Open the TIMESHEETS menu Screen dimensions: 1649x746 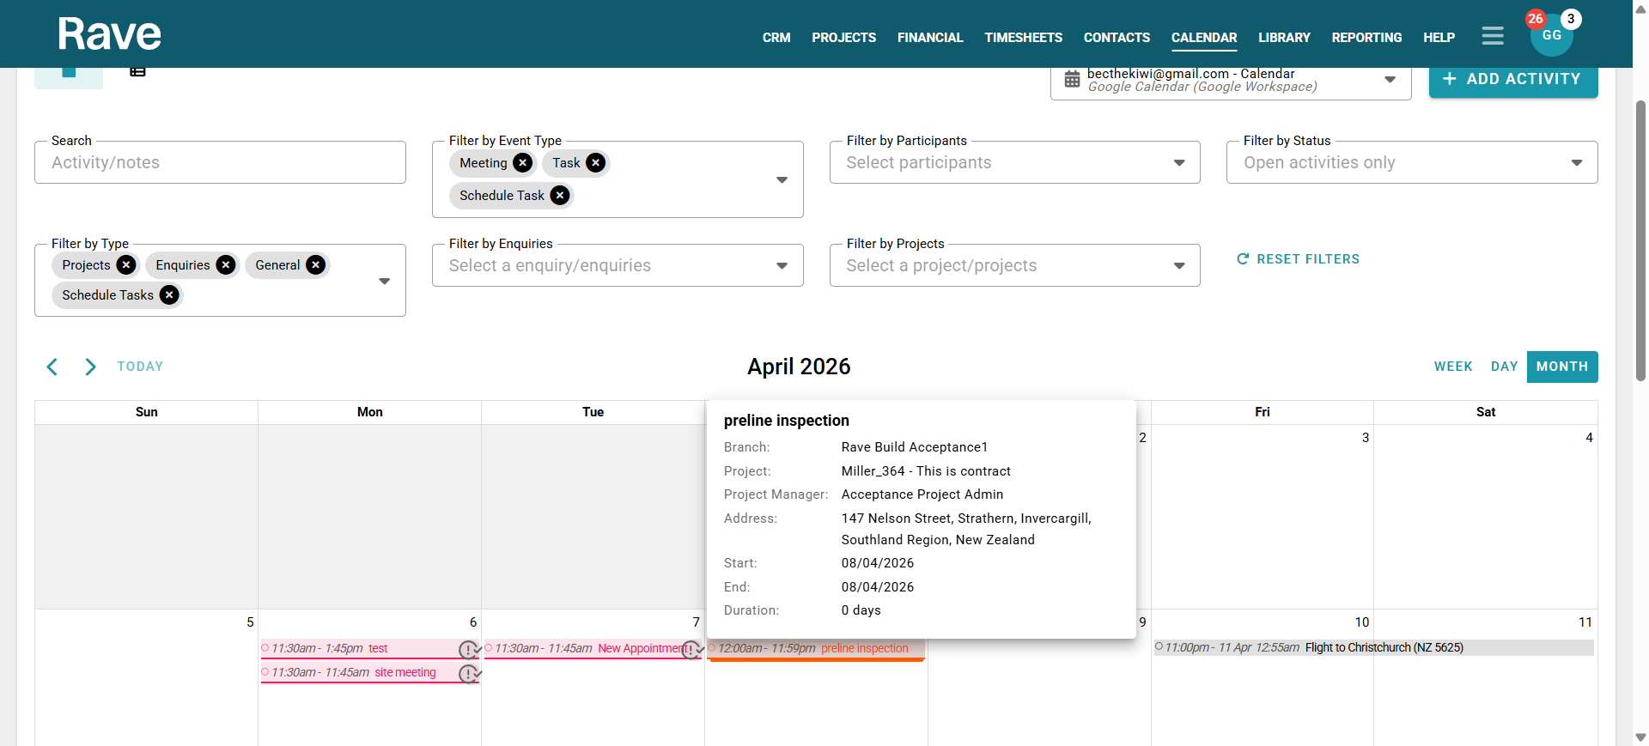point(1024,38)
